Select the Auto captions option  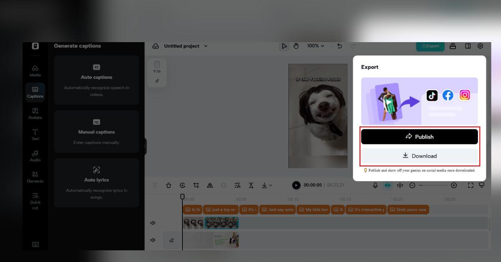(x=96, y=80)
